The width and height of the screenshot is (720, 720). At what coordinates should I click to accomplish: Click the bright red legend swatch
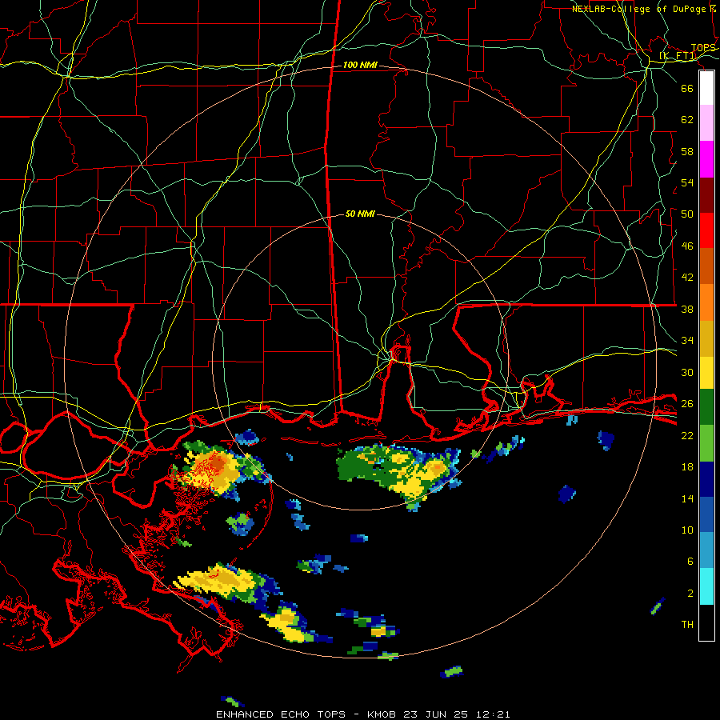(706, 230)
